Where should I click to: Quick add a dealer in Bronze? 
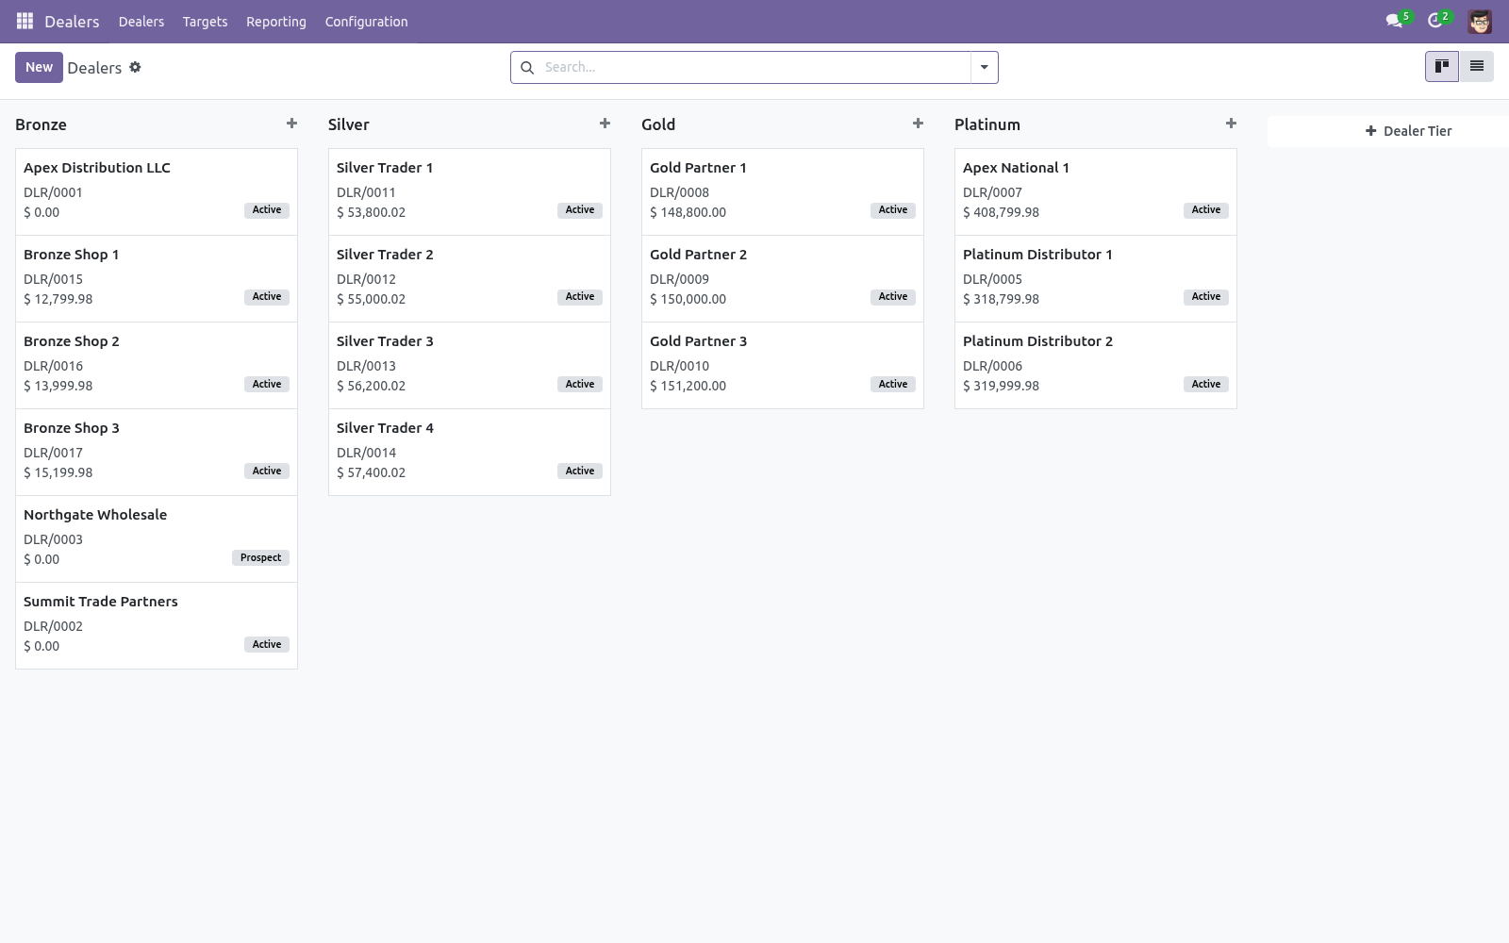click(x=291, y=124)
